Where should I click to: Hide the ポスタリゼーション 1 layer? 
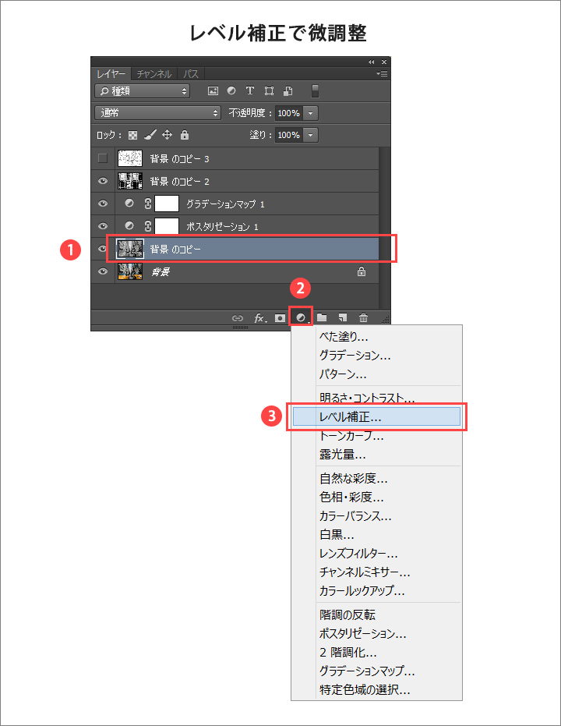point(103,226)
